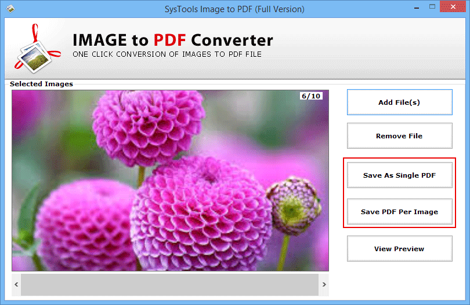
Task: Click the IMAGE to PDF Converter heading
Action: pos(173,40)
